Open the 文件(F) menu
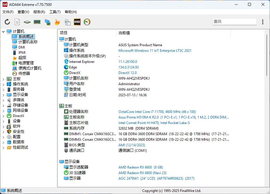The height and width of the screenshot is (194, 270). [x=8, y=12]
